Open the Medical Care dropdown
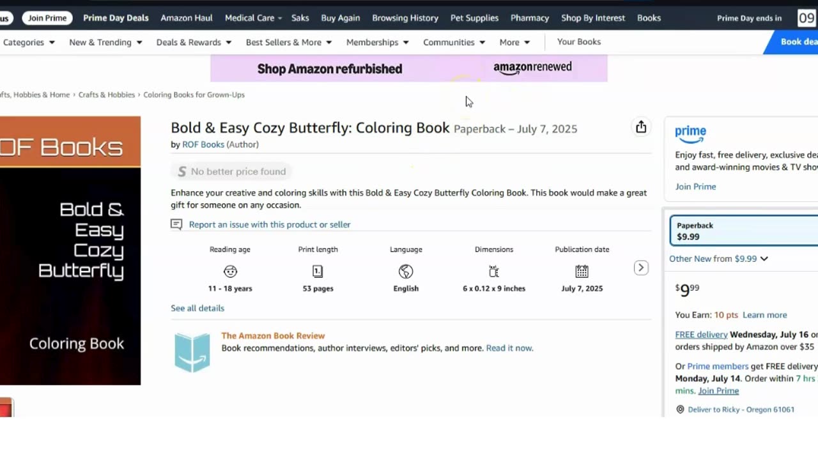 point(253,18)
